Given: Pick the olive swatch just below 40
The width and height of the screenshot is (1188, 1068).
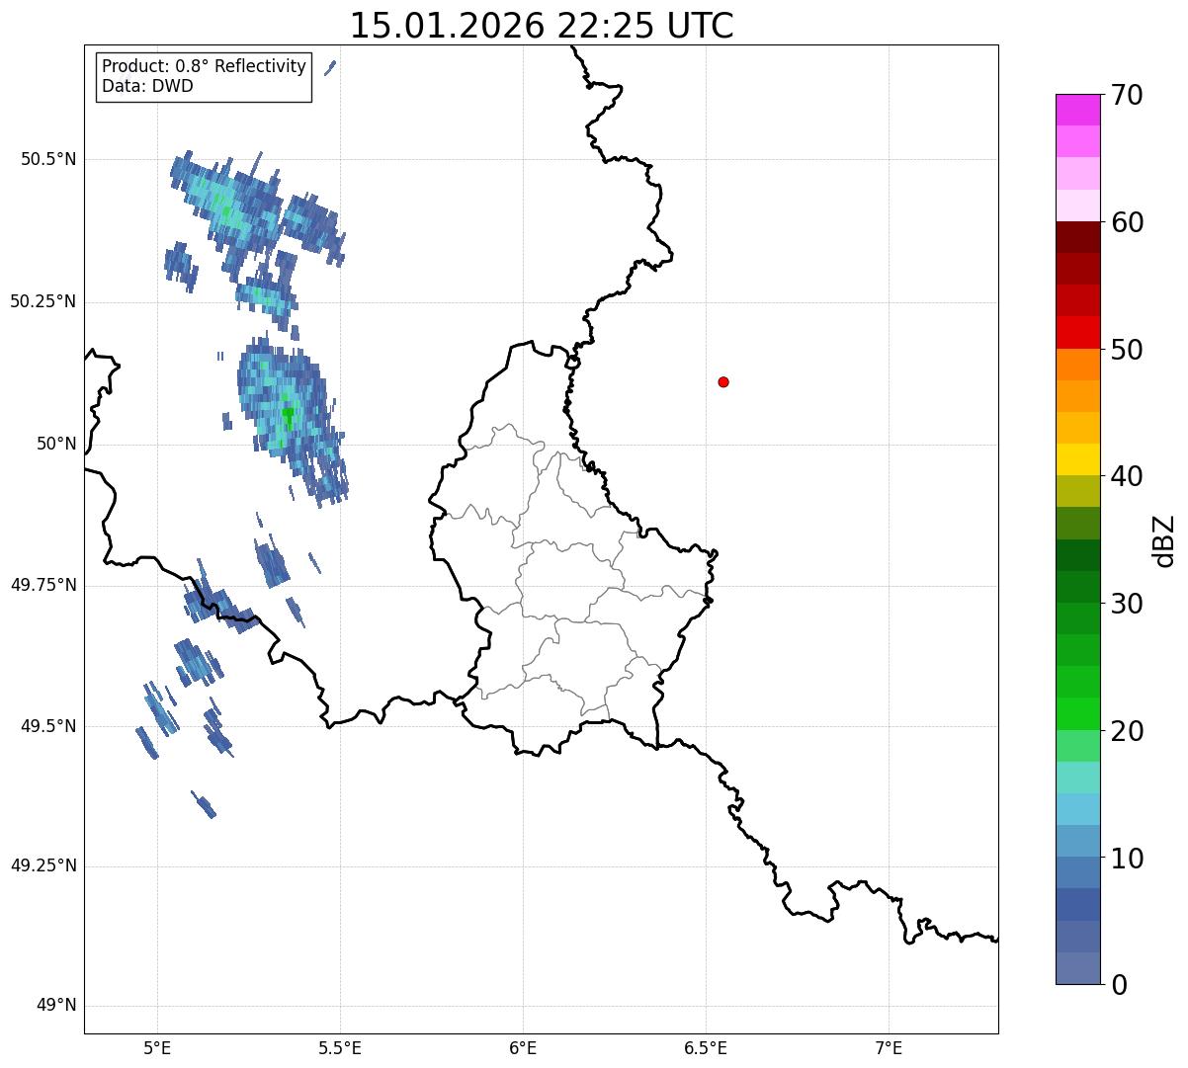Looking at the screenshot, I should pyautogui.click(x=1077, y=491).
